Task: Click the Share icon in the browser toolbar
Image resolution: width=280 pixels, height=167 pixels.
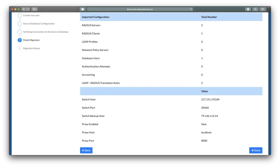Action: (255, 9)
